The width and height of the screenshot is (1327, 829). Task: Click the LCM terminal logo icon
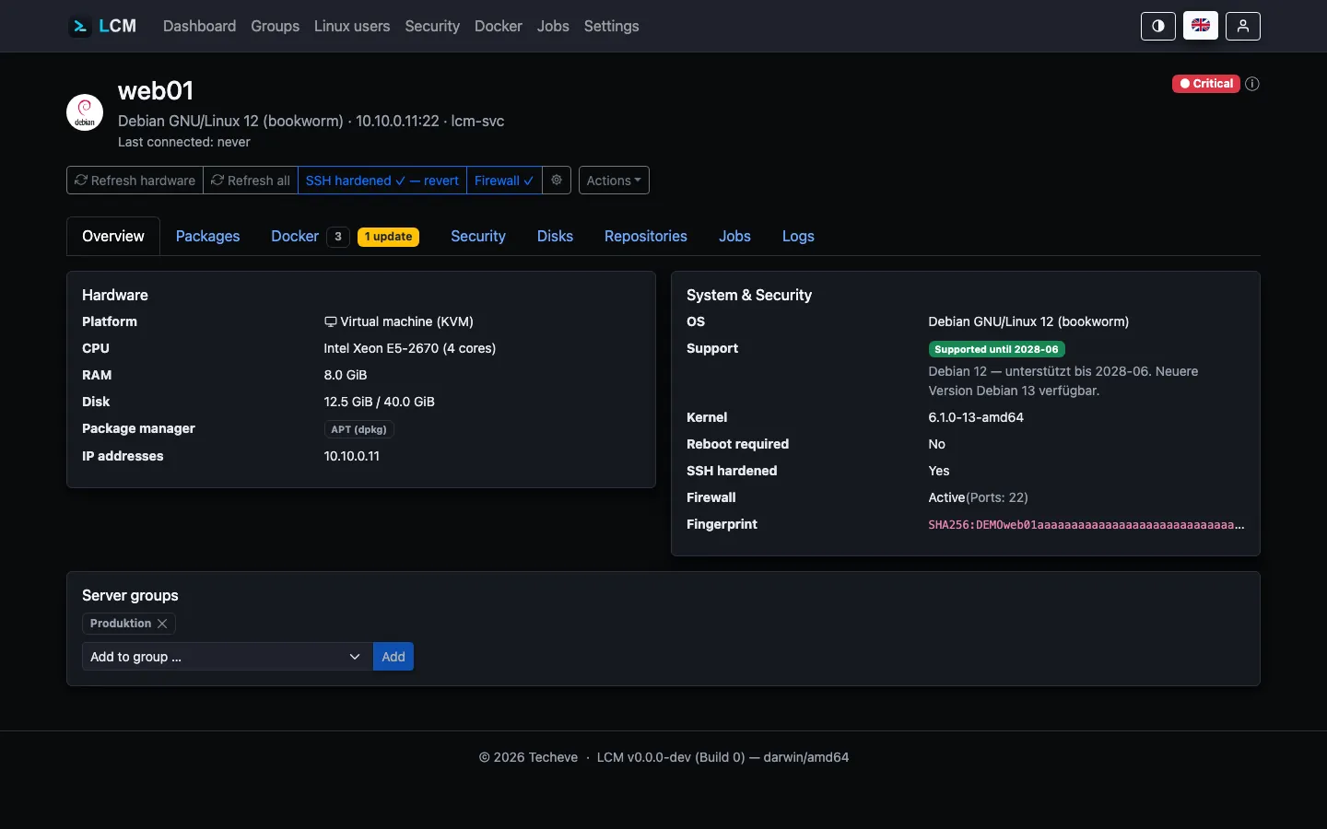pyautogui.click(x=80, y=26)
